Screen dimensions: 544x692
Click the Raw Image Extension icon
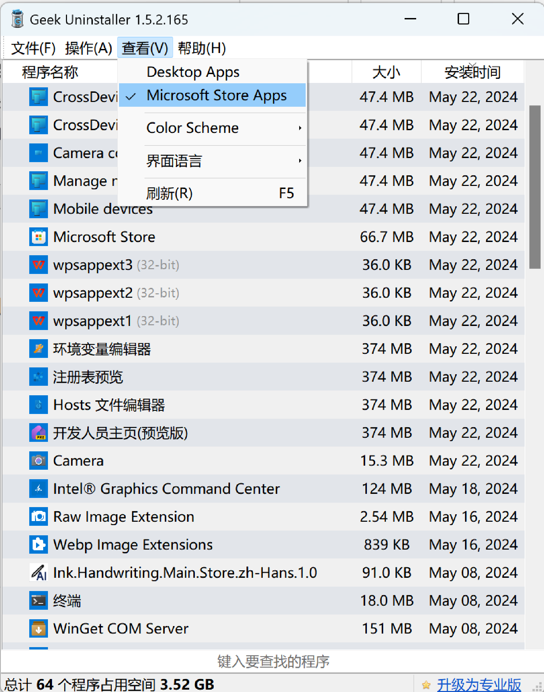[x=38, y=517]
